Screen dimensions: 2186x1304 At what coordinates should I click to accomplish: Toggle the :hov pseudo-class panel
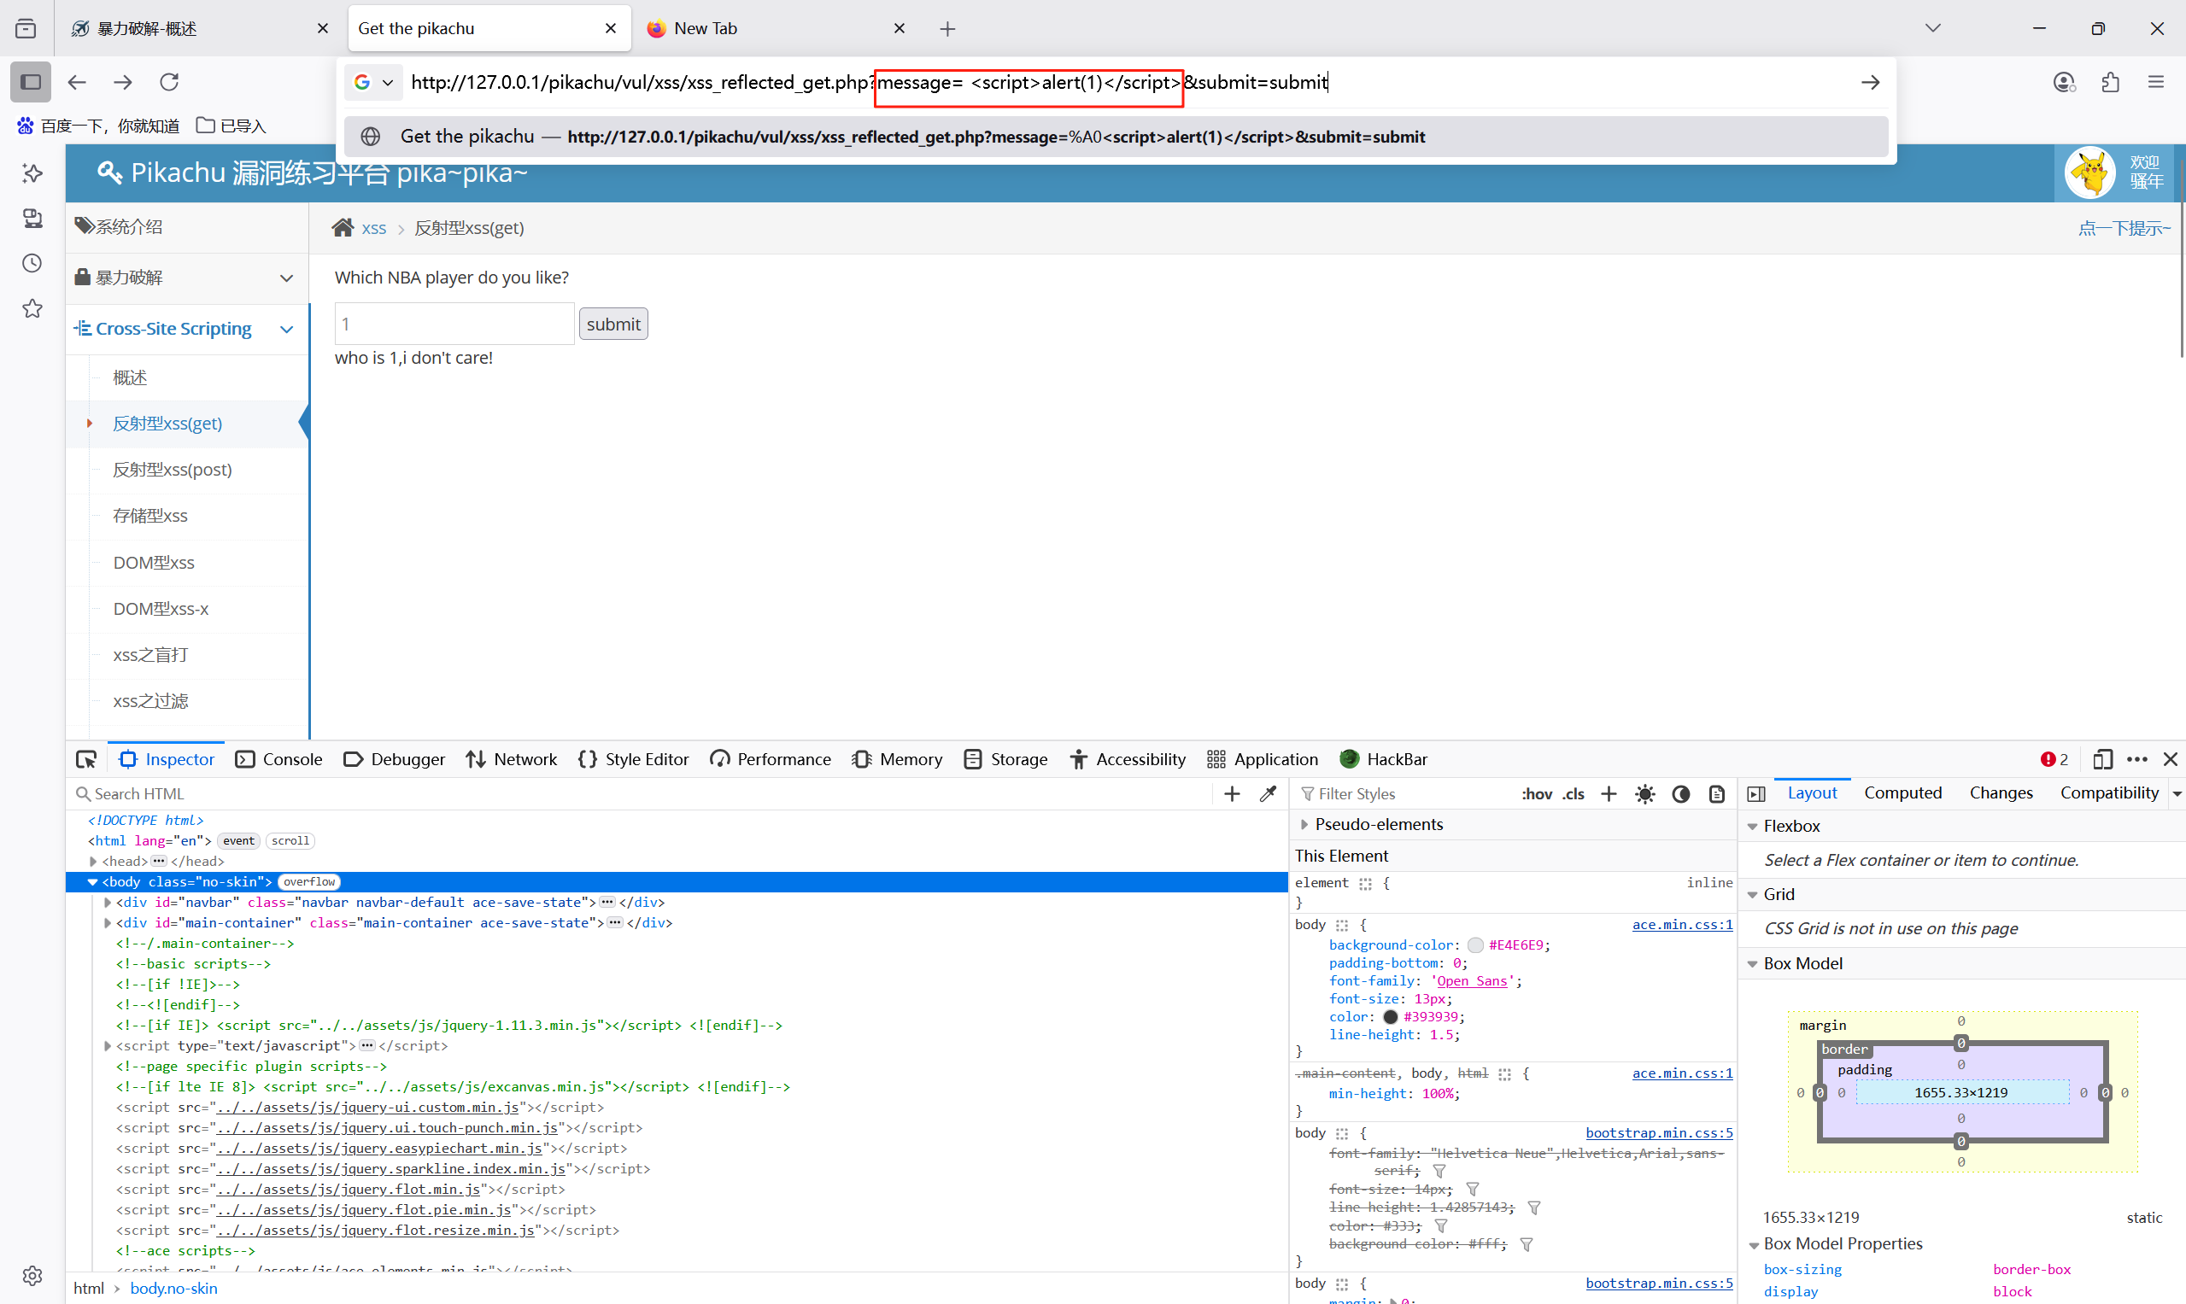[x=1537, y=793]
